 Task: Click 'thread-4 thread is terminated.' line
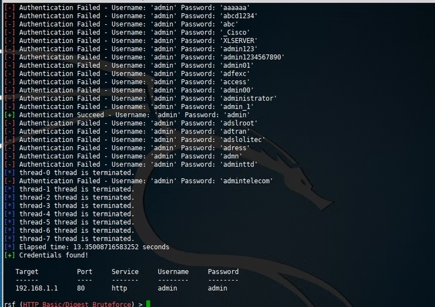pos(77,214)
